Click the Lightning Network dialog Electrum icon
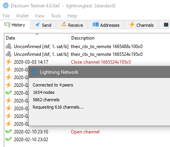Viewport: 170px width, 147px height. point(35,72)
